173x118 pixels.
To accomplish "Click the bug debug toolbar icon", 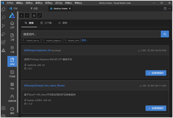I will click(x=34, y=16).
